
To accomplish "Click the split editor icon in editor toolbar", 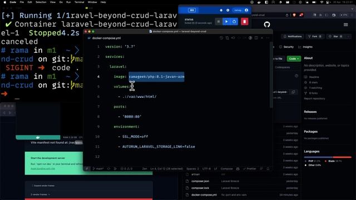I will 256,38.
